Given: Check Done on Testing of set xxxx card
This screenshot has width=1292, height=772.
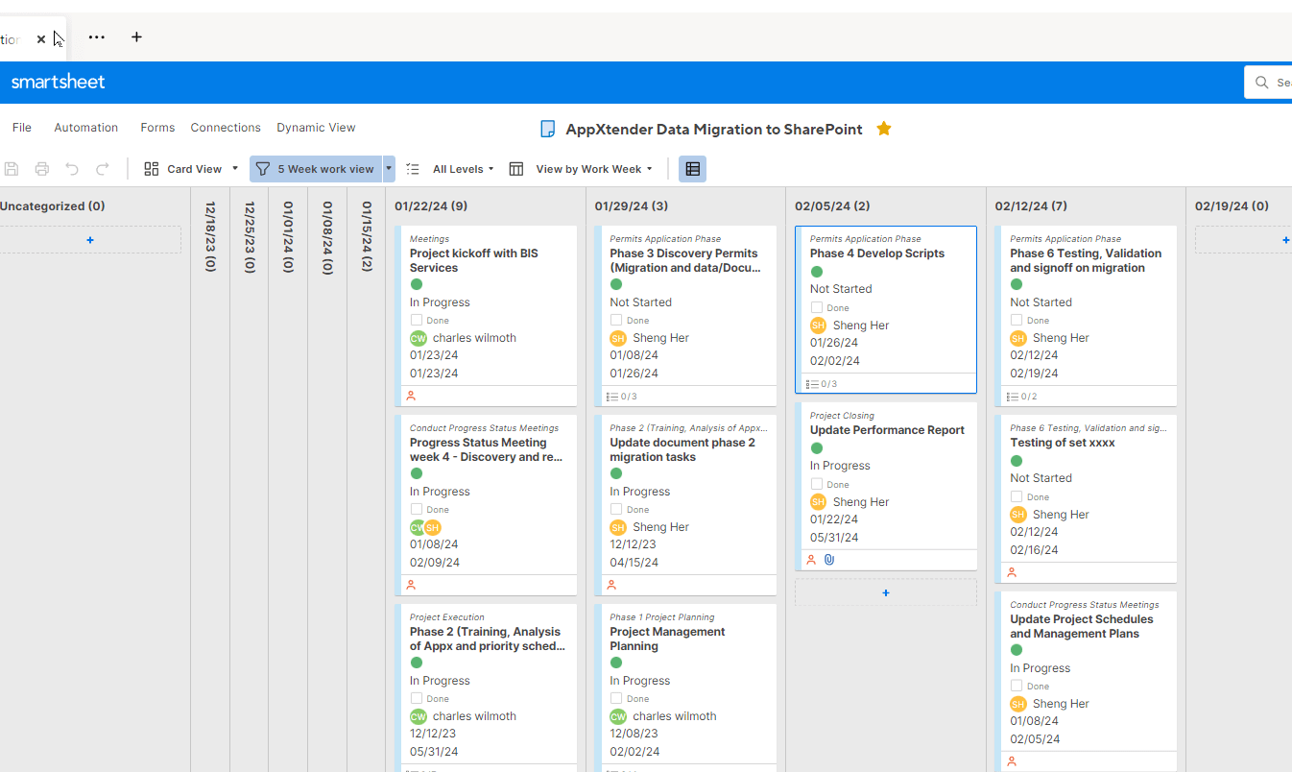Looking at the screenshot, I should tap(1017, 497).
